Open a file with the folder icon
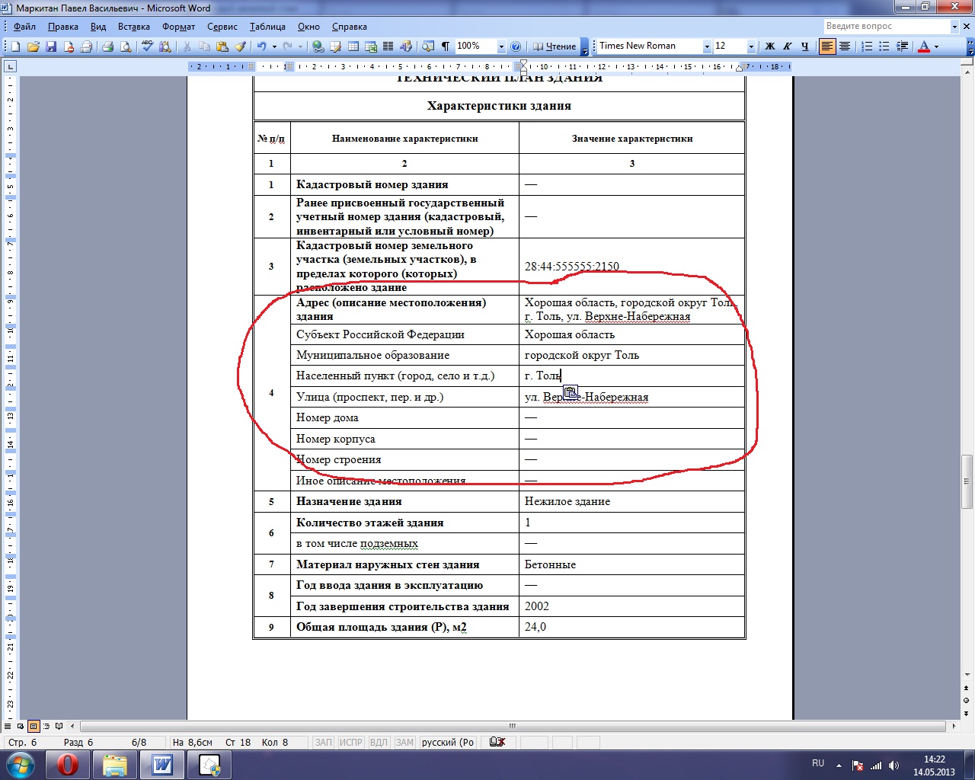The height and width of the screenshot is (780, 975). 34,46
